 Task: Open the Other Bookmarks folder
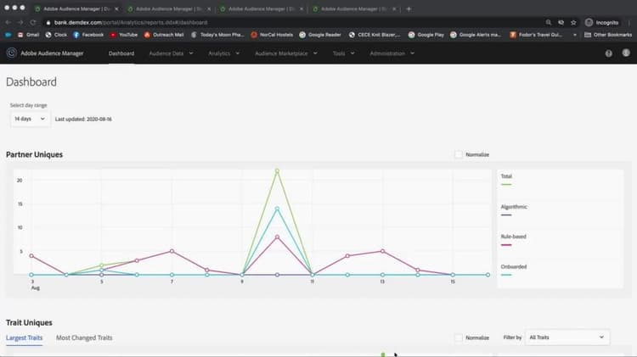click(x=608, y=35)
